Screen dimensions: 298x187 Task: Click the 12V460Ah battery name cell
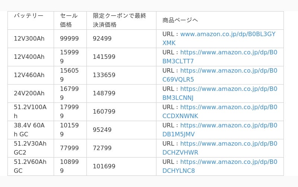tap(29, 75)
